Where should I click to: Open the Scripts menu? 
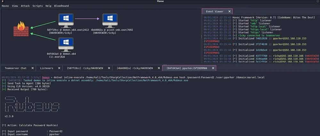[x=37, y=6]
